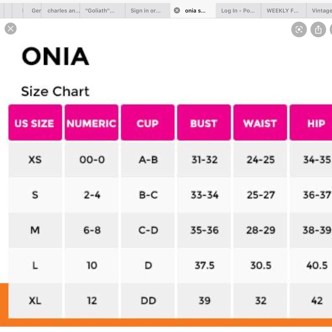This screenshot has width=332, height=332.
Task: Click the BUST column header
Action: pos(204,123)
